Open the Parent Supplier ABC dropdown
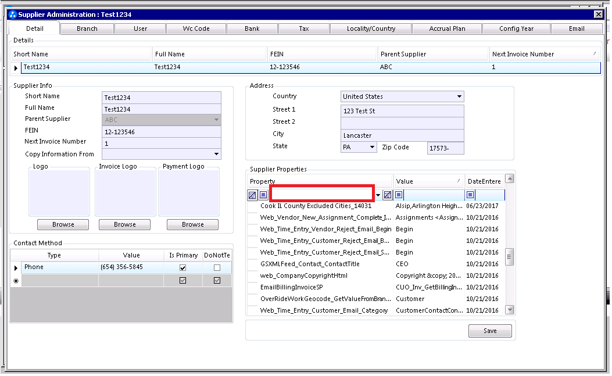 (x=216, y=120)
